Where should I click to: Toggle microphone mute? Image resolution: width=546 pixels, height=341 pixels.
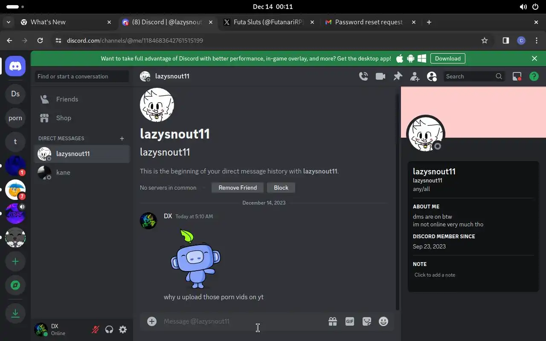96,329
